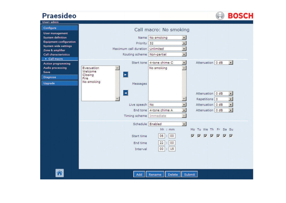Click the home icon at bottom left
The height and width of the screenshot is (203, 286).
coord(60,173)
